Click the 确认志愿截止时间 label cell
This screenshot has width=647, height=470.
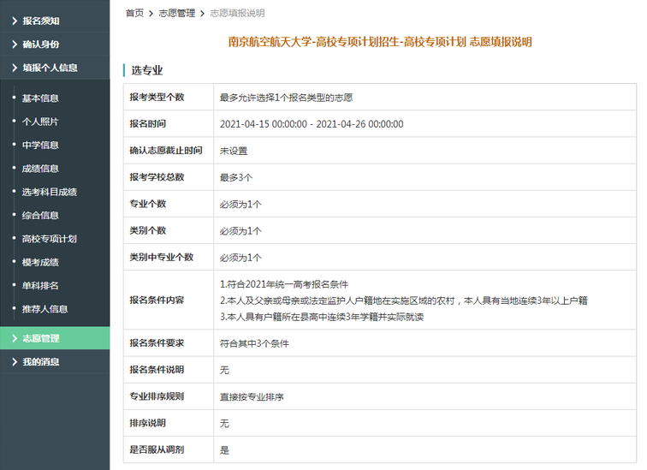pos(169,151)
